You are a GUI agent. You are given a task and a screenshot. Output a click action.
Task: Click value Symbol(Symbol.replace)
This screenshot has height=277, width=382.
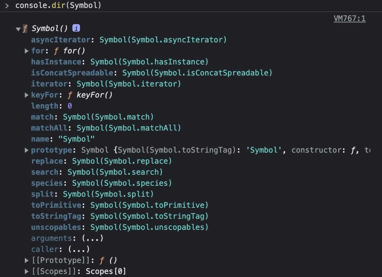click(122, 161)
